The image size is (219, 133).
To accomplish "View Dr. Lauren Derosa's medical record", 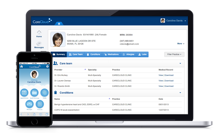I will click(161, 81).
